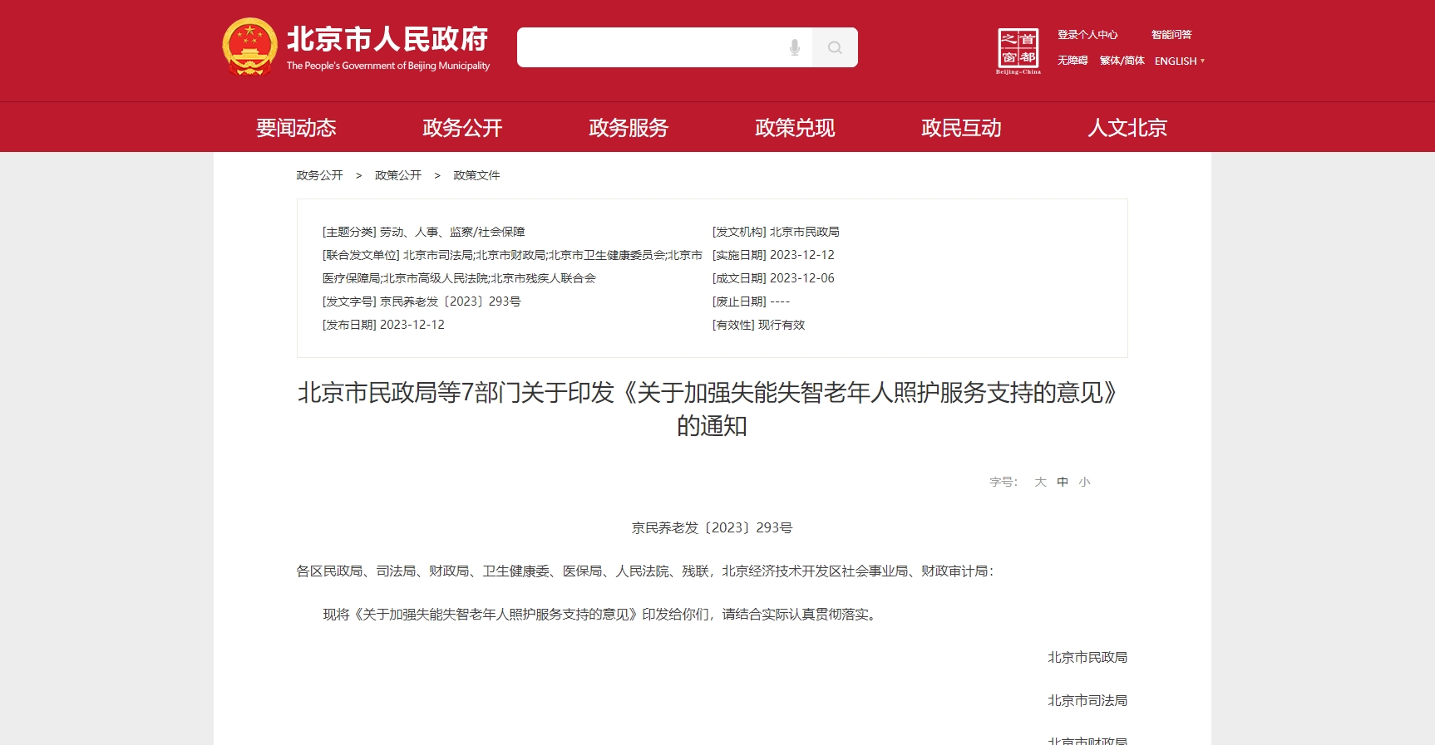Open 智能问答 smart Q&A link
The height and width of the screenshot is (745, 1435).
1171,35
